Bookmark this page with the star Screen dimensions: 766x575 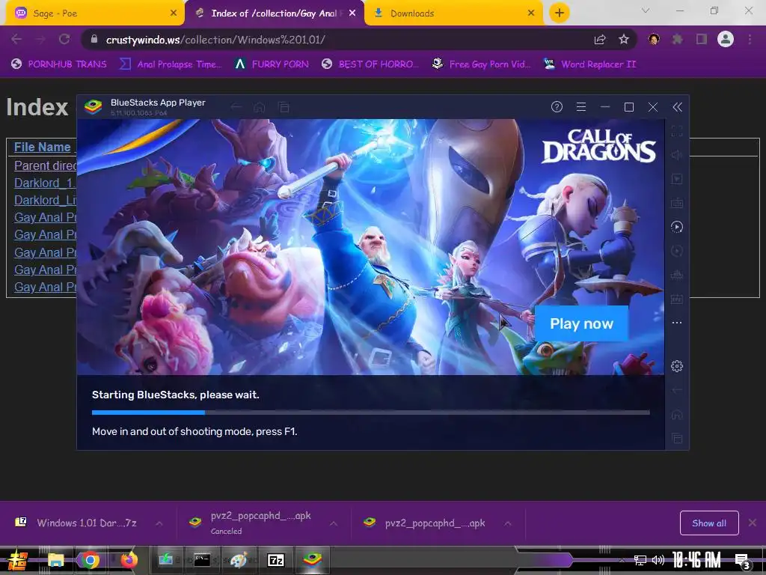click(x=624, y=39)
